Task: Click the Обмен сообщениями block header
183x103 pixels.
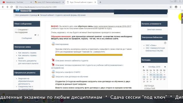Action: (27, 24)
